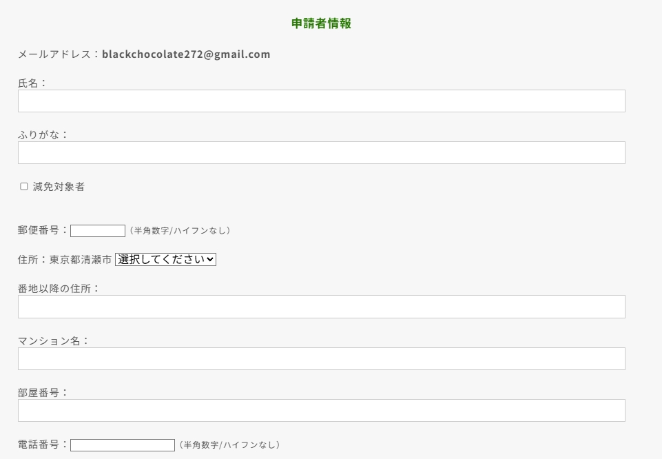Click the 申請者情報 section heading
The image size is (662, 459).
pyautogui.click(x=321, y=23)
